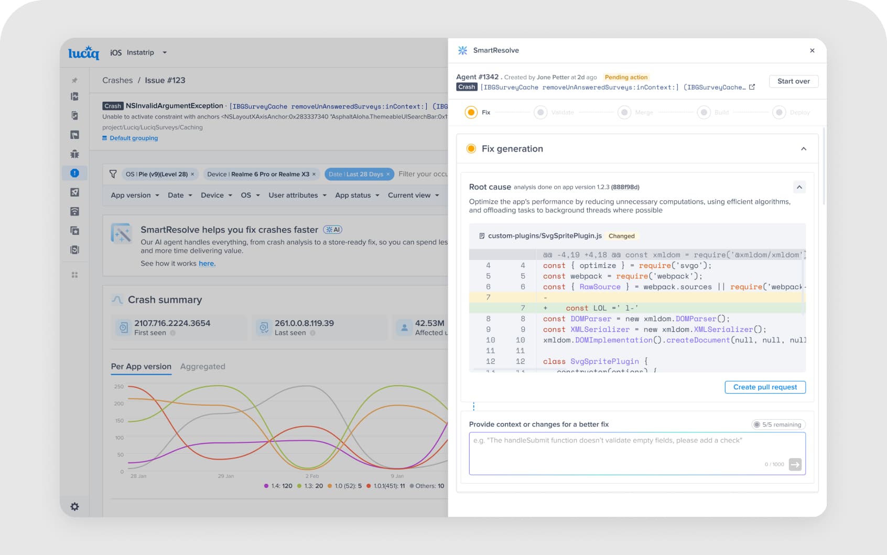The height and width of the screenshot is (555, 887).
Task: Switch to Aggregated tab
Action: [202, 366]
